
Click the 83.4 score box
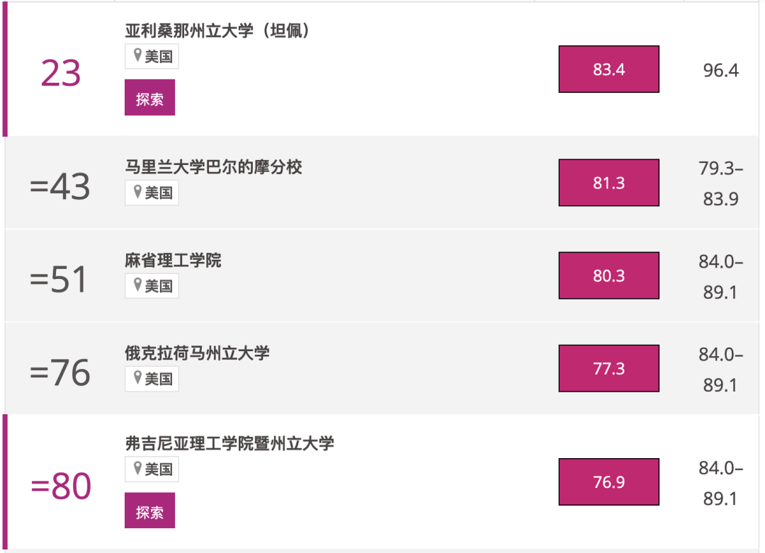(x=609, y=69)
